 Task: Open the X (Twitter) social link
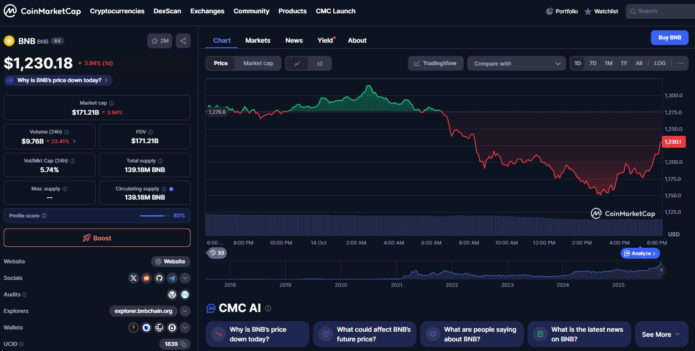(134, 278)
